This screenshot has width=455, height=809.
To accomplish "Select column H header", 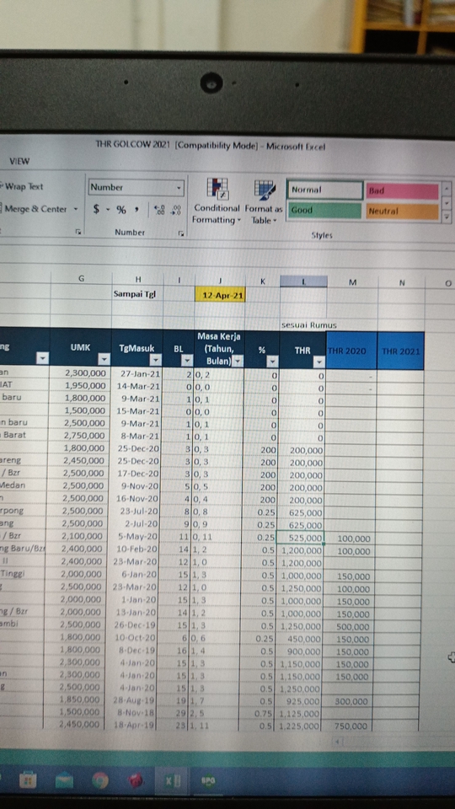I will tap(137, 279).
